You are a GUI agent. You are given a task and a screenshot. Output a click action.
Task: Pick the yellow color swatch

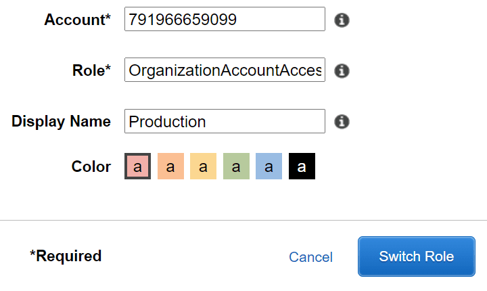coord(203,166)
